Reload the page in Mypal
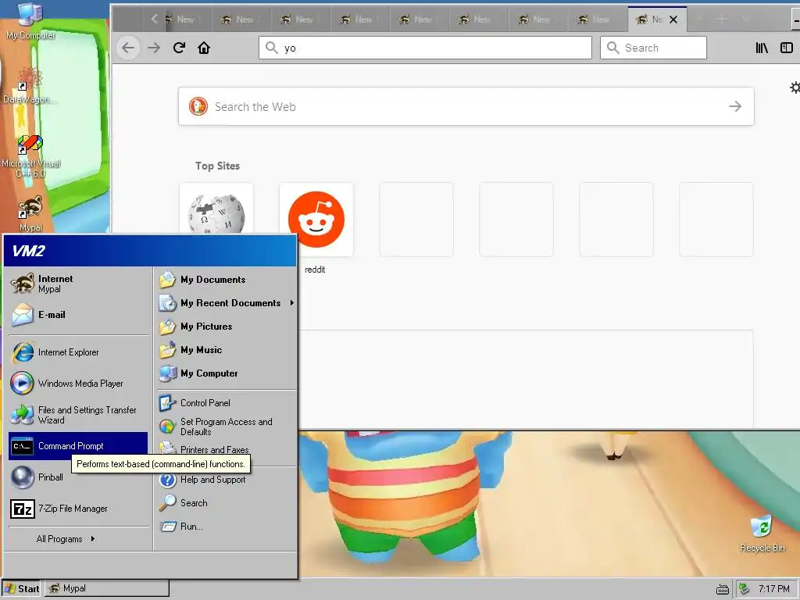This screenshot has height=600, width=800. pyautogui.click(x=179, y=48)
